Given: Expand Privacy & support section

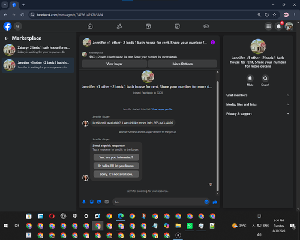Looking at the screenshot, I should click(258, 113).
